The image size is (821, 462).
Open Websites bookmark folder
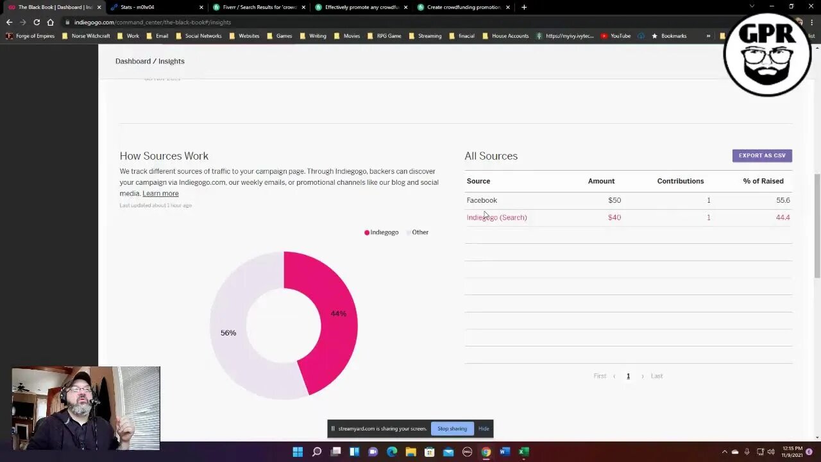pyautogui.click(x=244, y=36)
